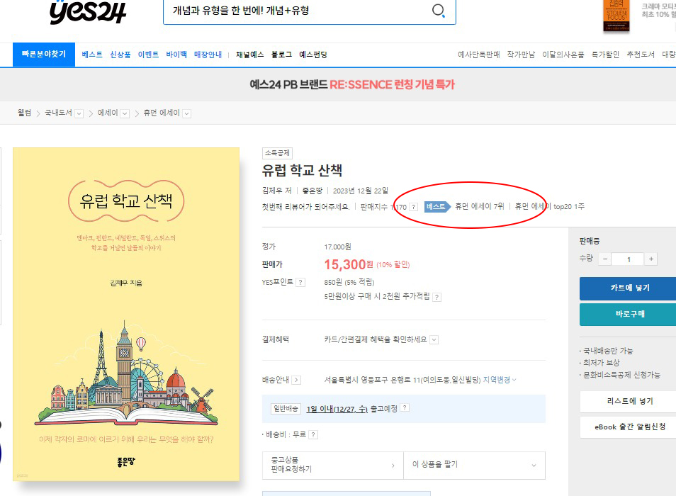The height and width of the screenshot is (496, 676).
Task: Open the 배송비 help question mark
Action: point(314,434)
